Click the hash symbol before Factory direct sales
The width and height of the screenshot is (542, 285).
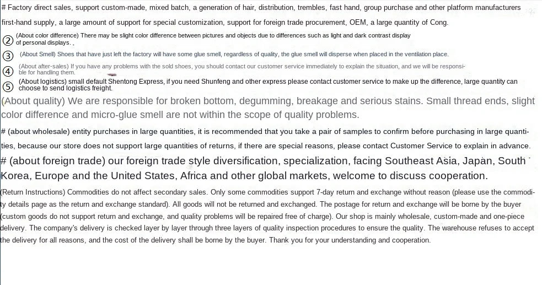3,8
